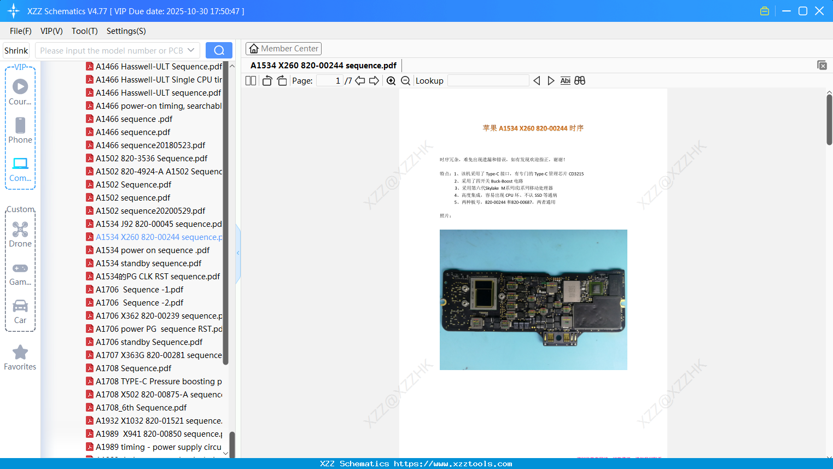This screenshot has width=833, height=469.
Task: Open the Drone sidebar category
Action: pos(20,234)
